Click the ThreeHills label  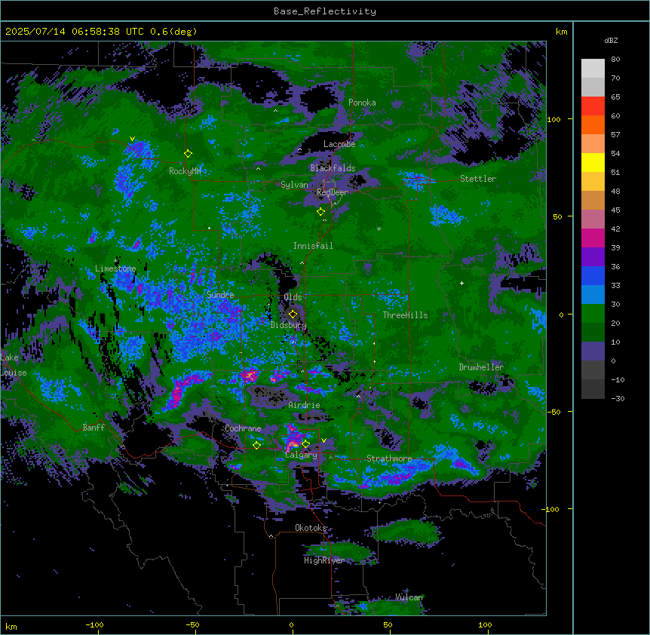[x=405, y=315]
